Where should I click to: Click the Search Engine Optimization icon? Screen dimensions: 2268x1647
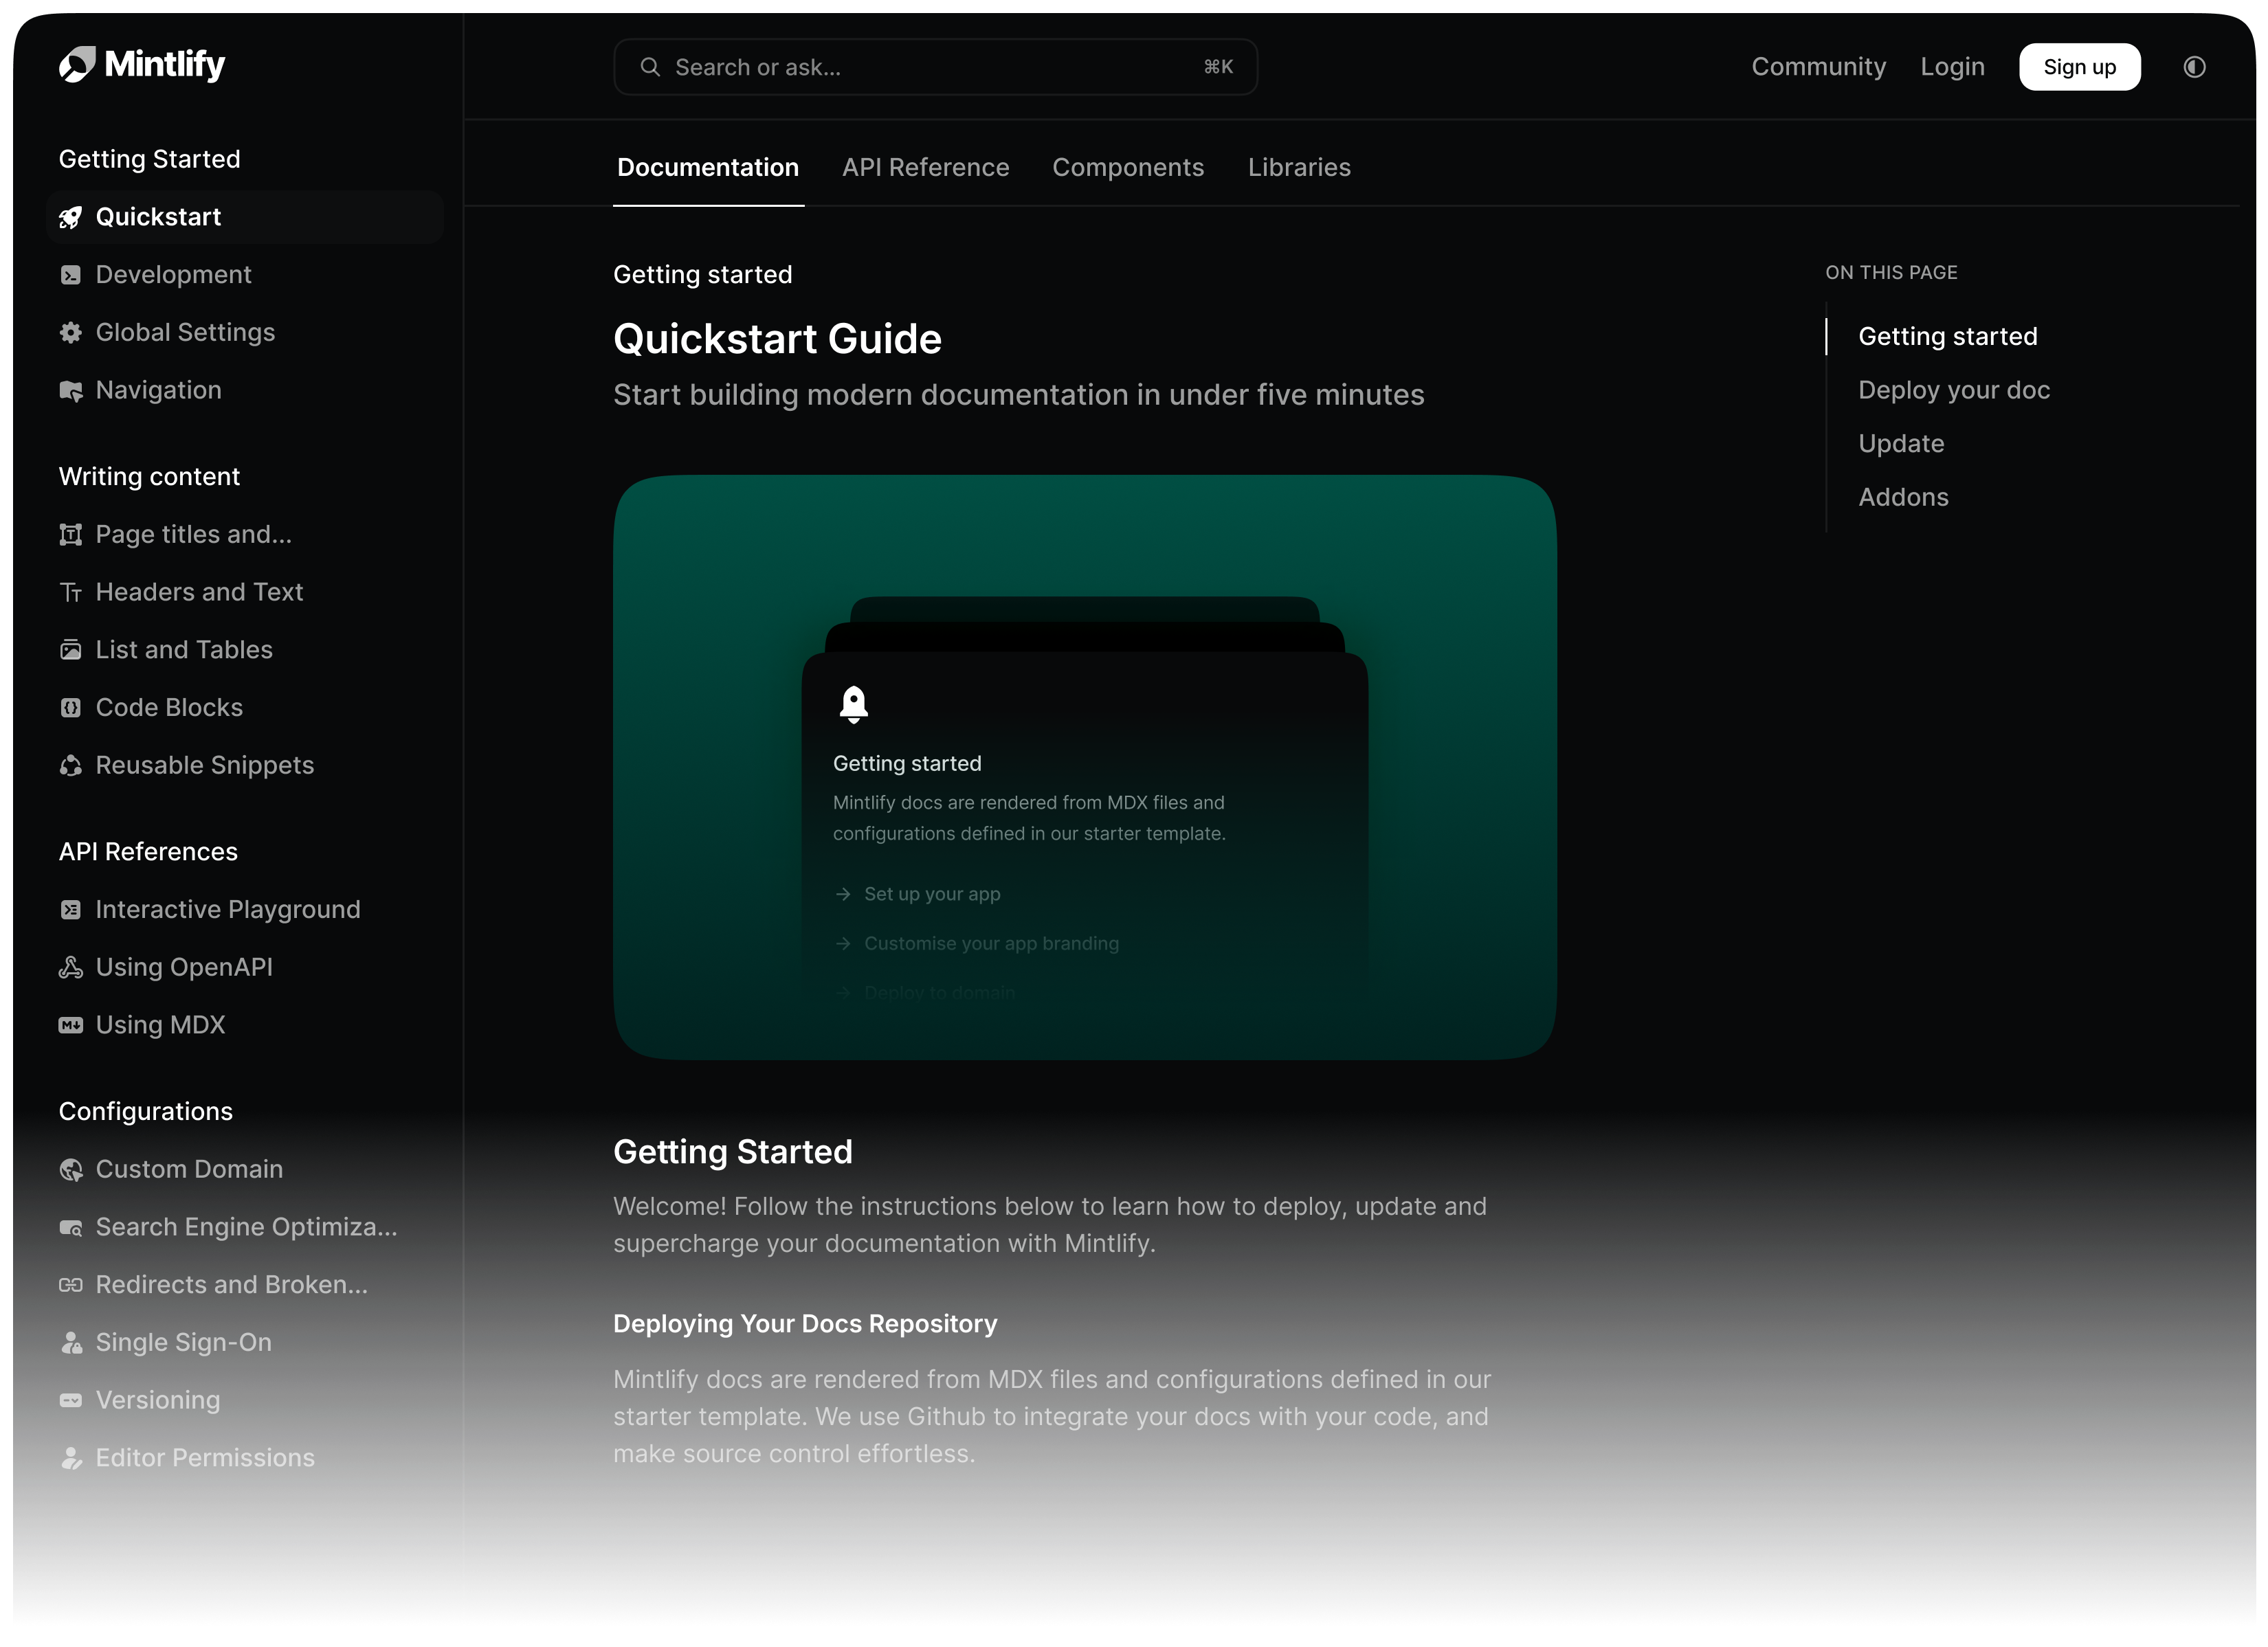[x=70, y=1228]
